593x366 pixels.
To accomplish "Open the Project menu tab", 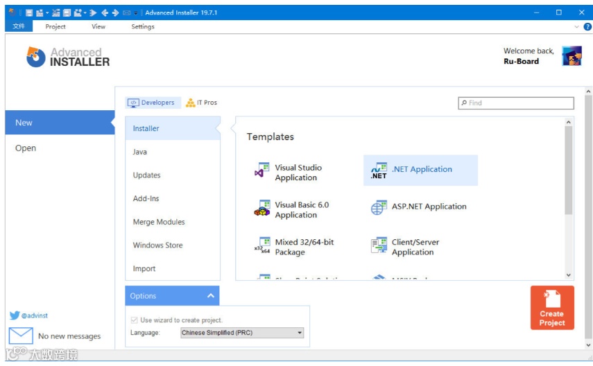I will [55, 26].
